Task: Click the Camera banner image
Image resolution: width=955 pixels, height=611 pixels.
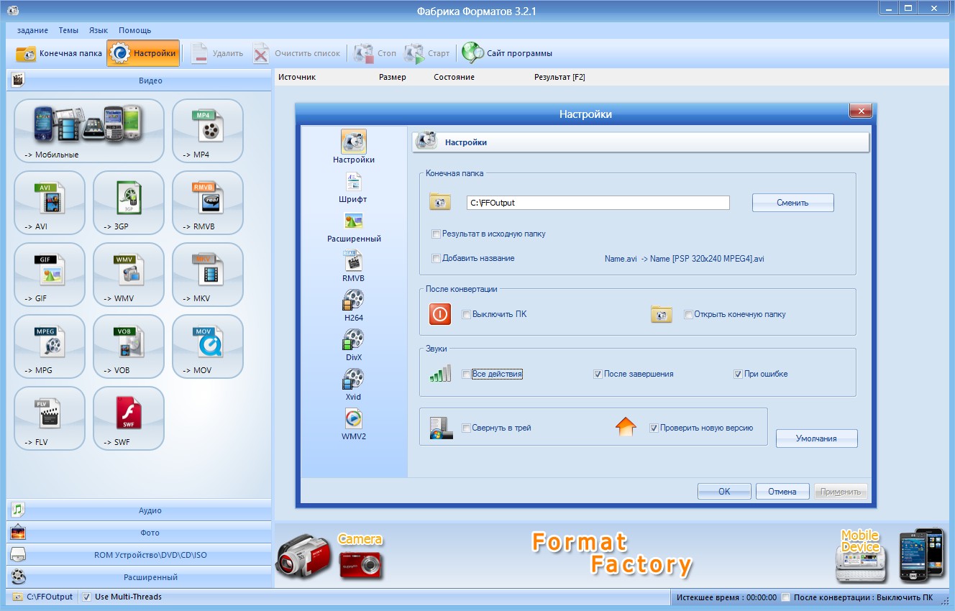Action: [331, 556]
